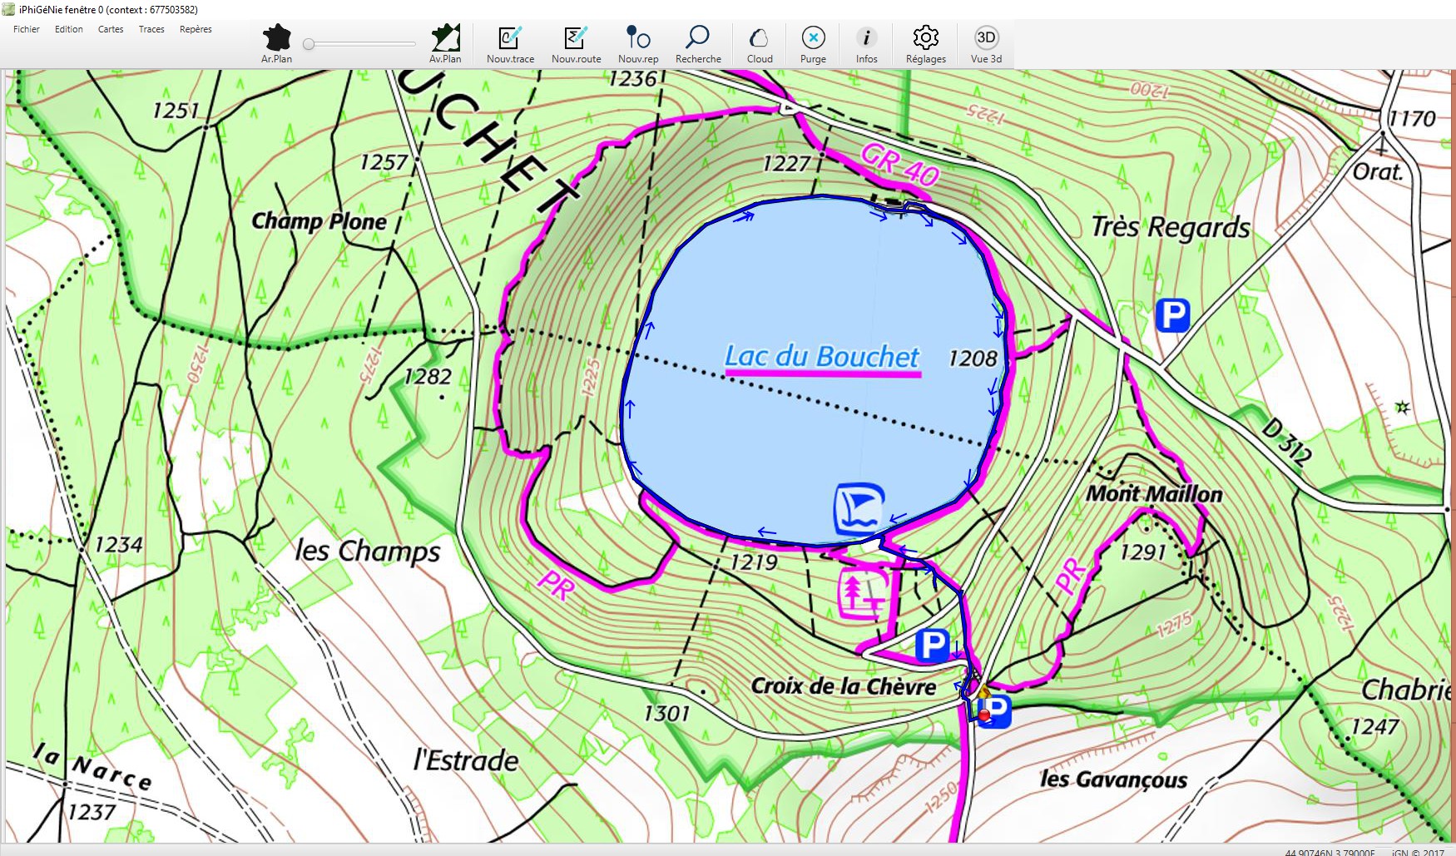Click the red waypoint marker near Croix de la Chèvre
Image resolution: width=1456 pixels, height=856 pixels.
click(x=984, y=715)
